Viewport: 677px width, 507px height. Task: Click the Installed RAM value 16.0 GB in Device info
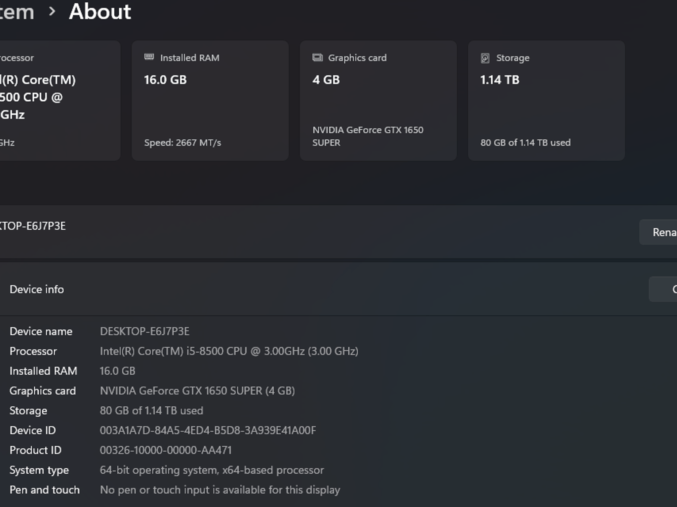(117, 371)
